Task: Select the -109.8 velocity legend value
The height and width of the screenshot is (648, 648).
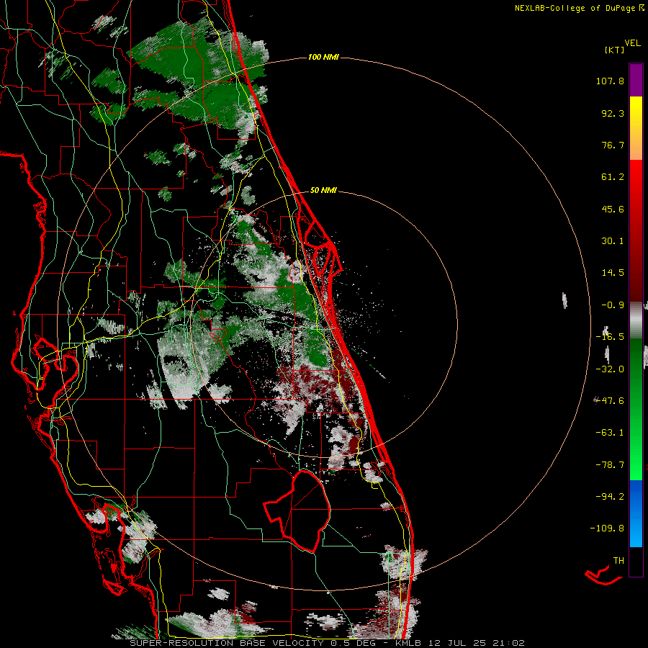Action: (607, 528)
